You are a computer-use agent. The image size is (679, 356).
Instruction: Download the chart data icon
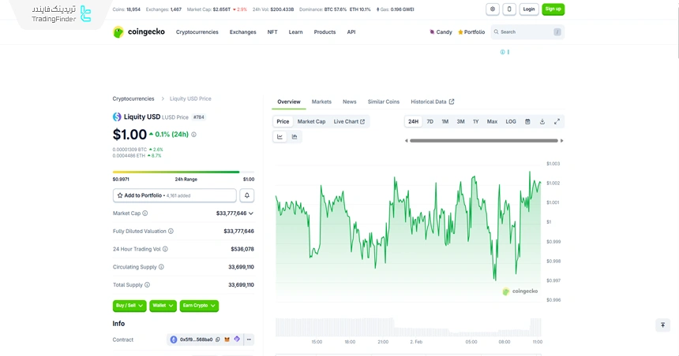(x=542, y=121)
